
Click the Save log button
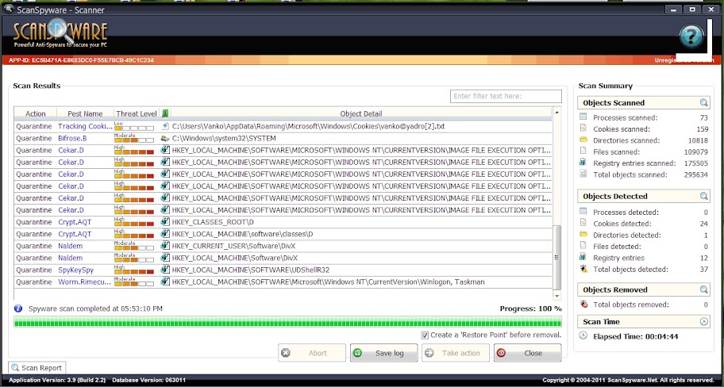coord(383,353)
